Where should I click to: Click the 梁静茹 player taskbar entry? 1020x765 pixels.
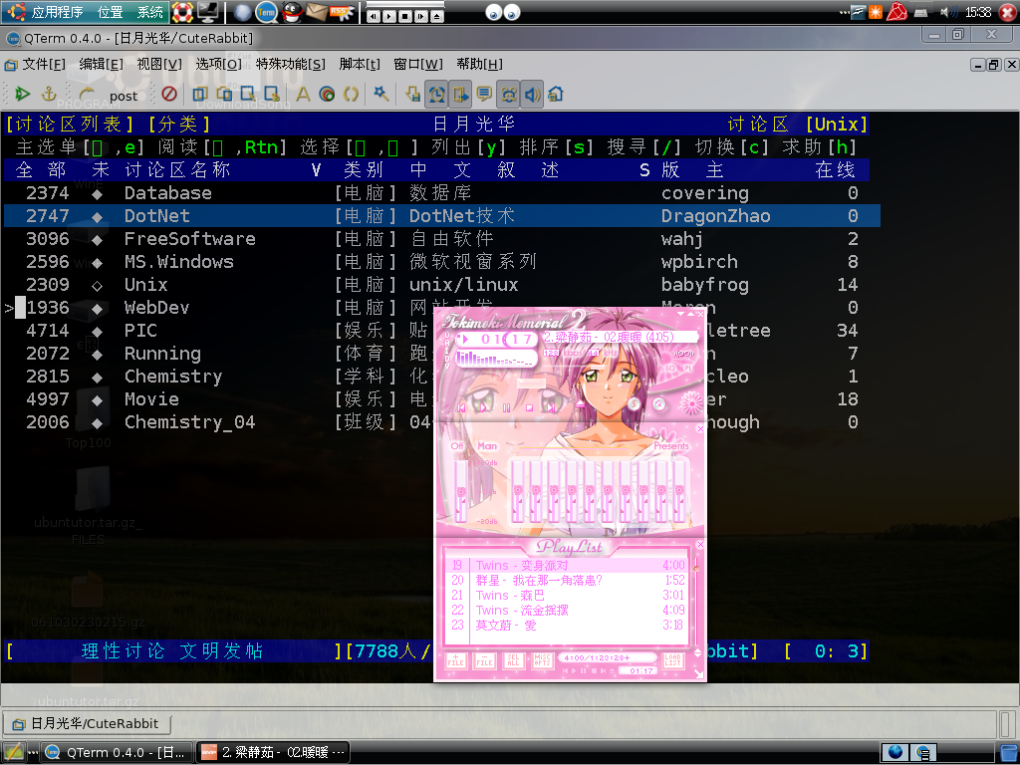(x=274, y=753)
